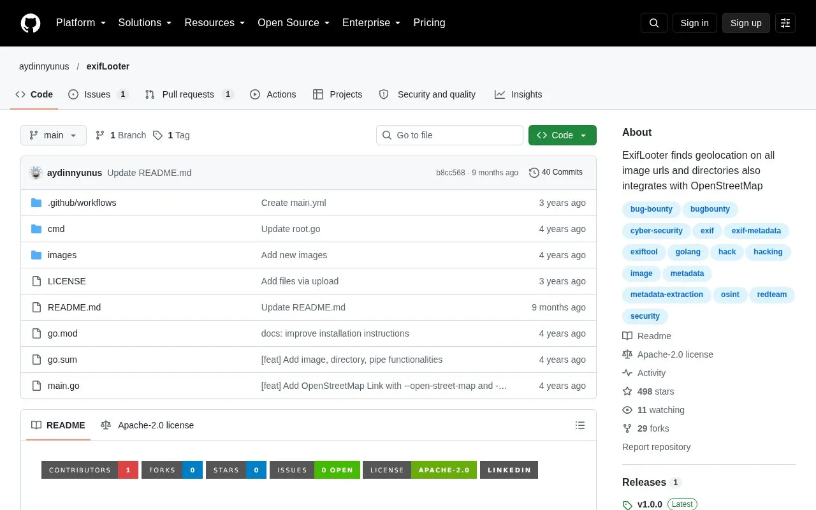Screen dimensions: 816x510
Task: Open the README.md file name
Action: (x=74, y=307)
